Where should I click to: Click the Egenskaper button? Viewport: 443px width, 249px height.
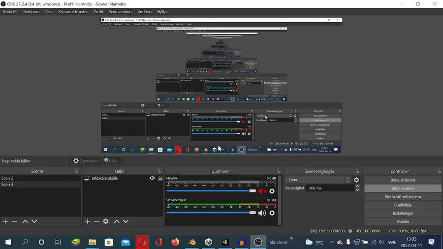[86, 161]
